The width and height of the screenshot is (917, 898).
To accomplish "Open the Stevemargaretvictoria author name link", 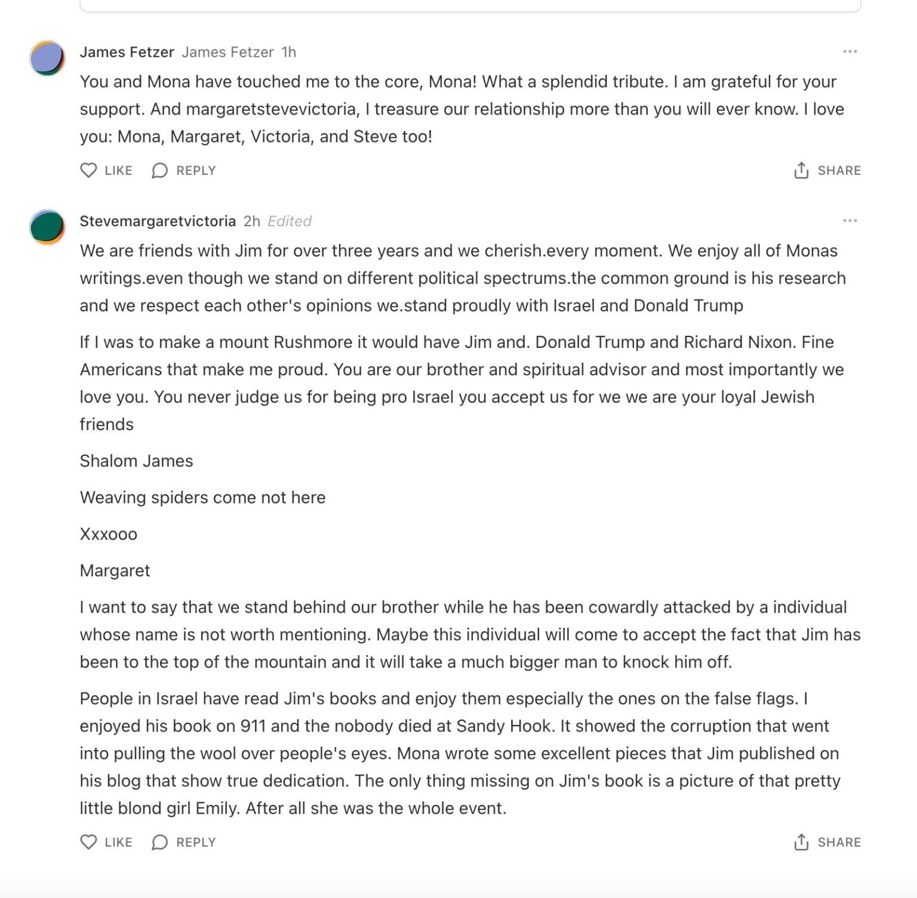I will point(158,221).
